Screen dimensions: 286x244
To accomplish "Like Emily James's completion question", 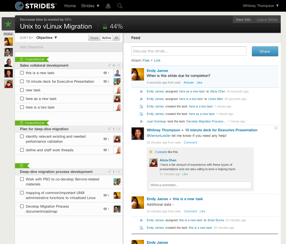I will [199, 82].
